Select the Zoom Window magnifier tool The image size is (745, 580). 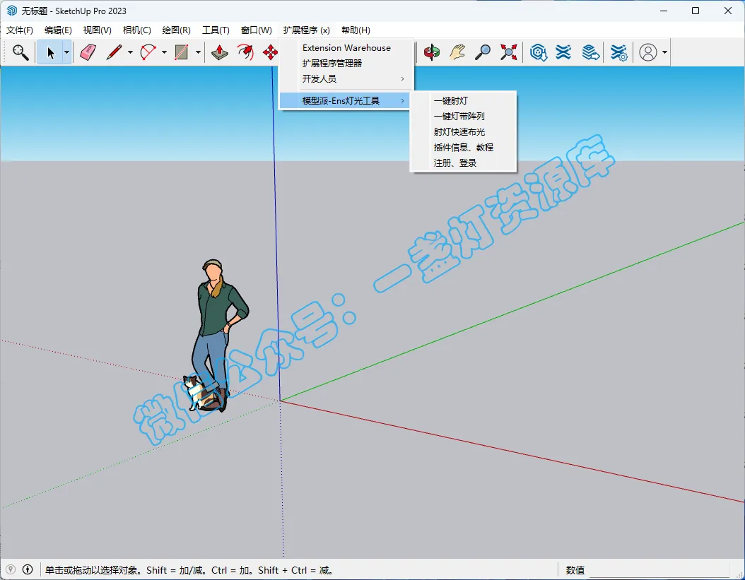[x=20, y=52]
